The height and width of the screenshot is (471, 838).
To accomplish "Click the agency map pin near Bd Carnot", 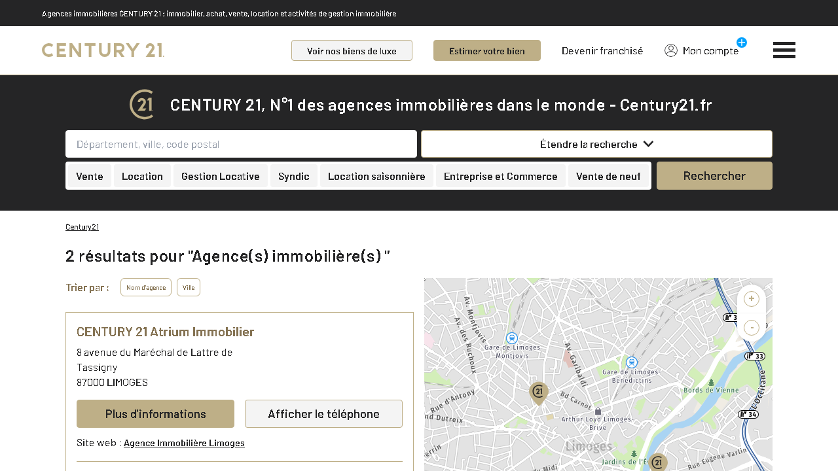I will [538, 392].
